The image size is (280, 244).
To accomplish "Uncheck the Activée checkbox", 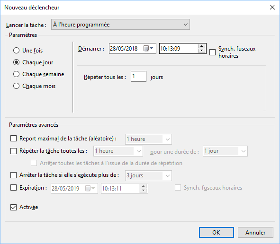I will pyautogui.click(x=13, y=207).
